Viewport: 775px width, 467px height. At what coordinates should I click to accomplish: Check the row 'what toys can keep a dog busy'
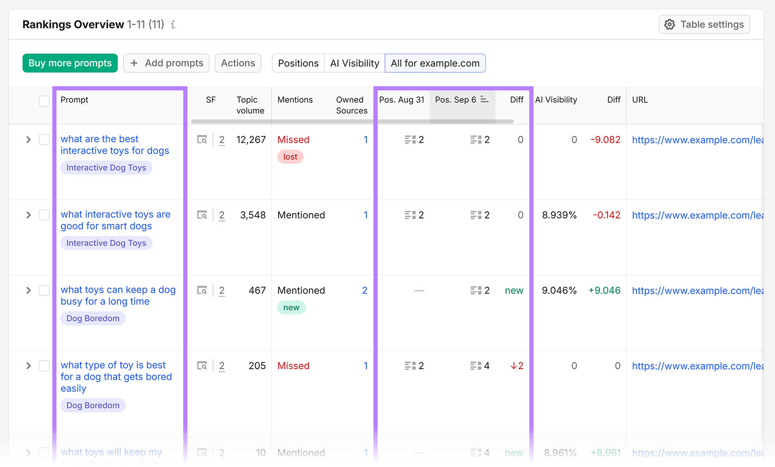44,290
